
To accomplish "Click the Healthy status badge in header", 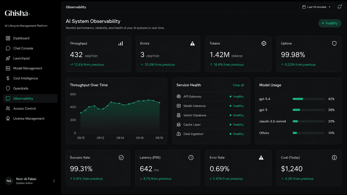I will pyautogui.click(x=330, y=23).
